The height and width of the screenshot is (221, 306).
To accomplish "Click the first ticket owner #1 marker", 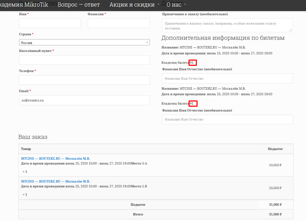I will coord(193,63).
